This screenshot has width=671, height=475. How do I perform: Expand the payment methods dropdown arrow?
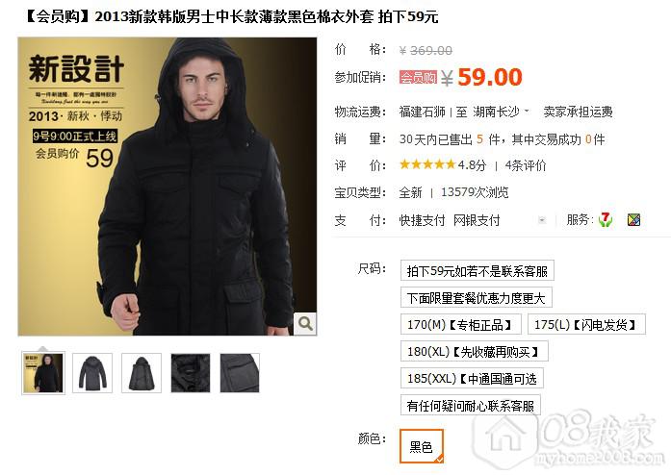(x=542, y=220)
